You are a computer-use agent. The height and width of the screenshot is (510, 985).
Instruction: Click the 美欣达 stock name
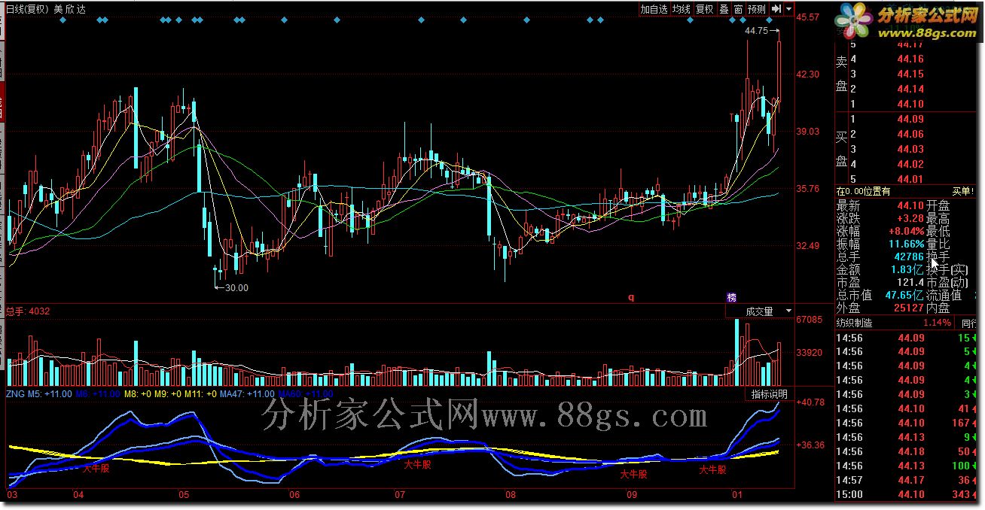(x=70, y=9)
